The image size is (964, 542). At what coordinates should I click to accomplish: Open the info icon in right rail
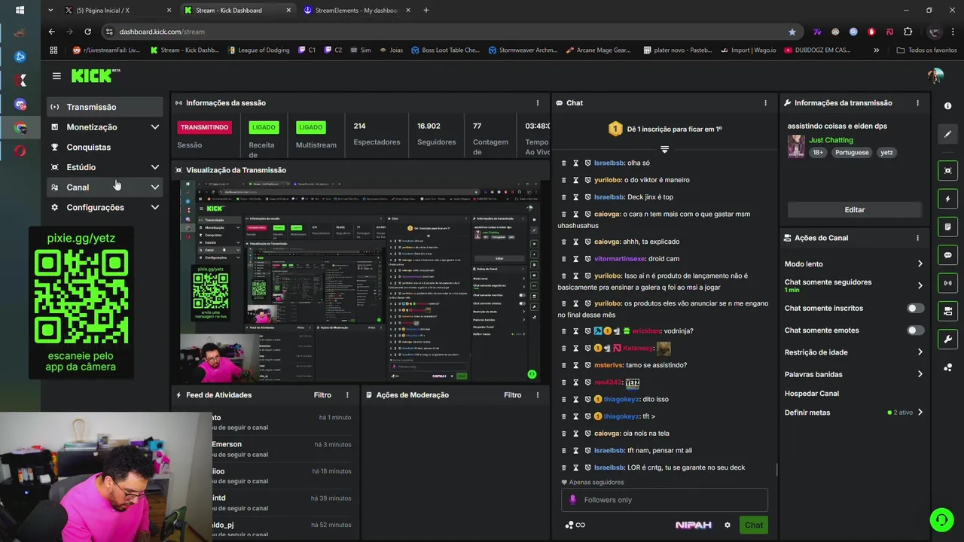pyautogui.click(x=948, y=106)
